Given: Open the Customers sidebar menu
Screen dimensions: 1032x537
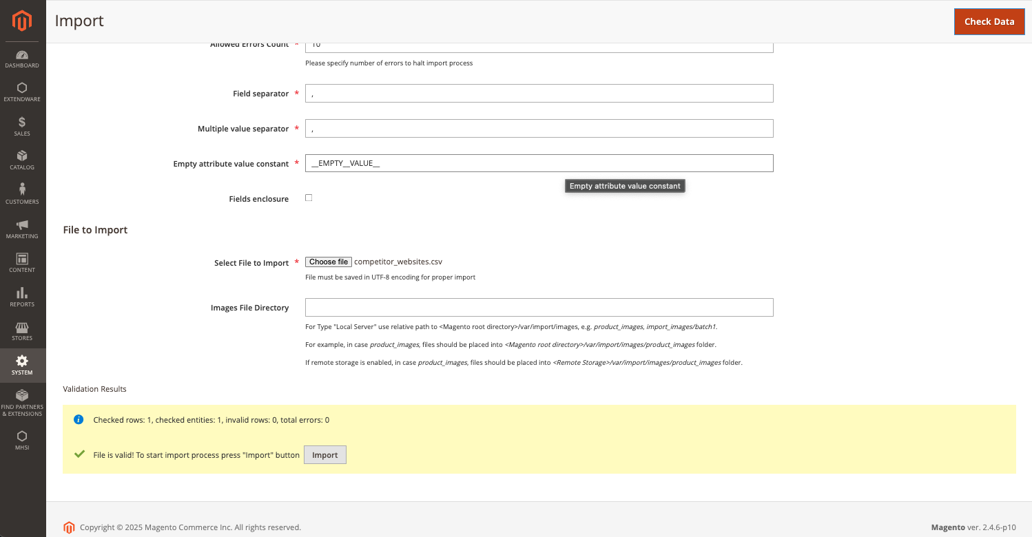Looking at the screenshot, I should coord(22,196).
